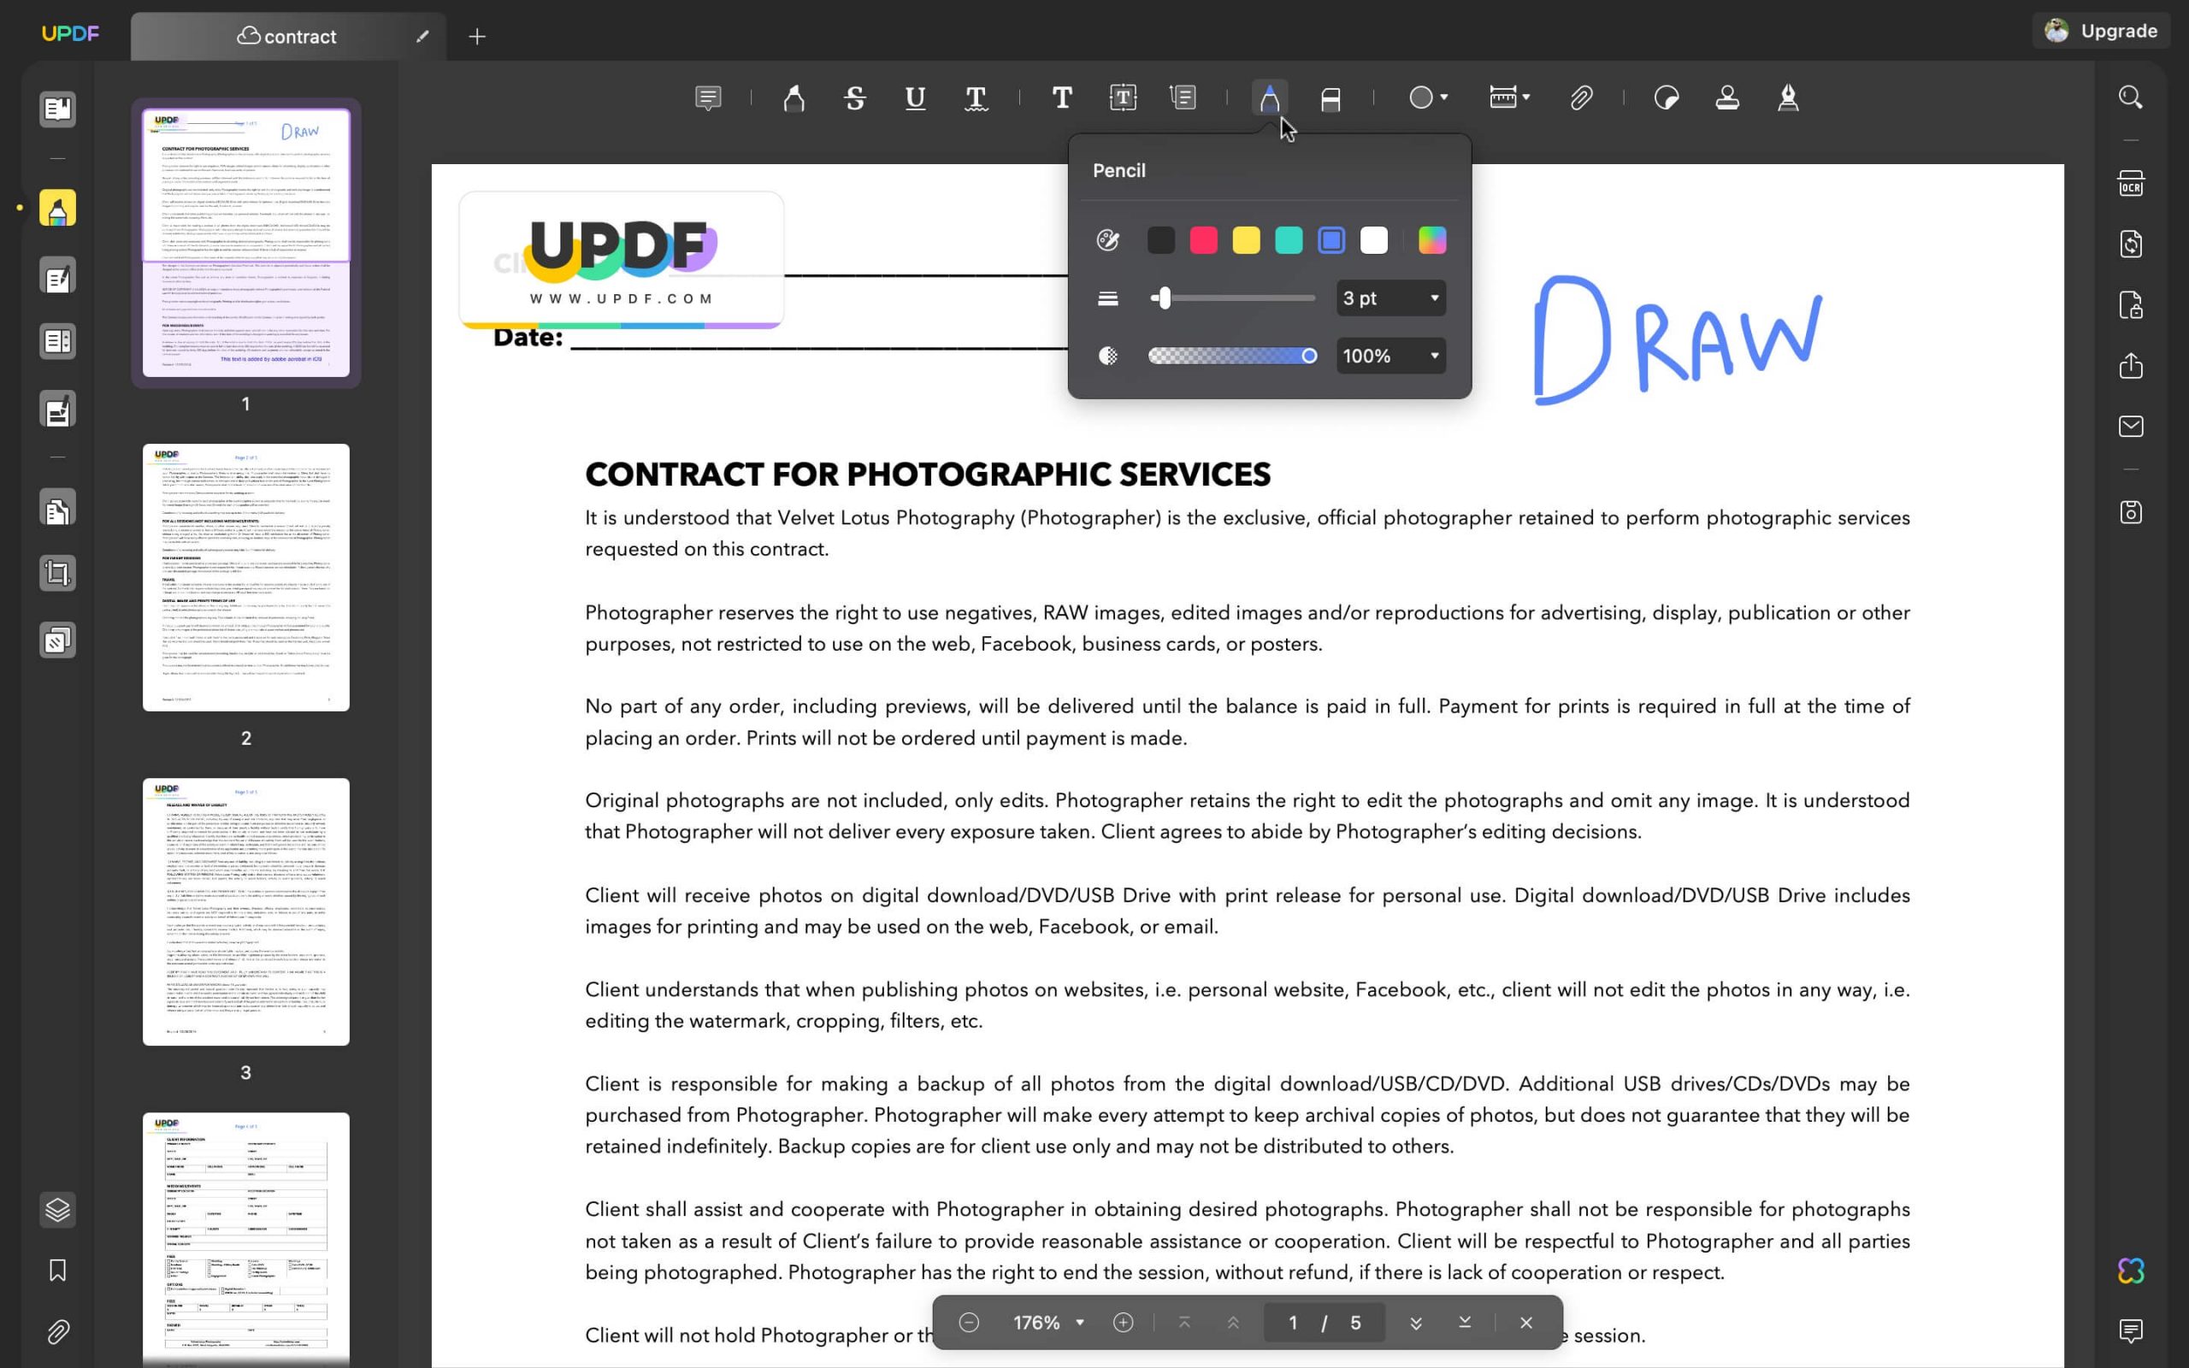Attach a file using the paperclip tool

pos(1579,97)
